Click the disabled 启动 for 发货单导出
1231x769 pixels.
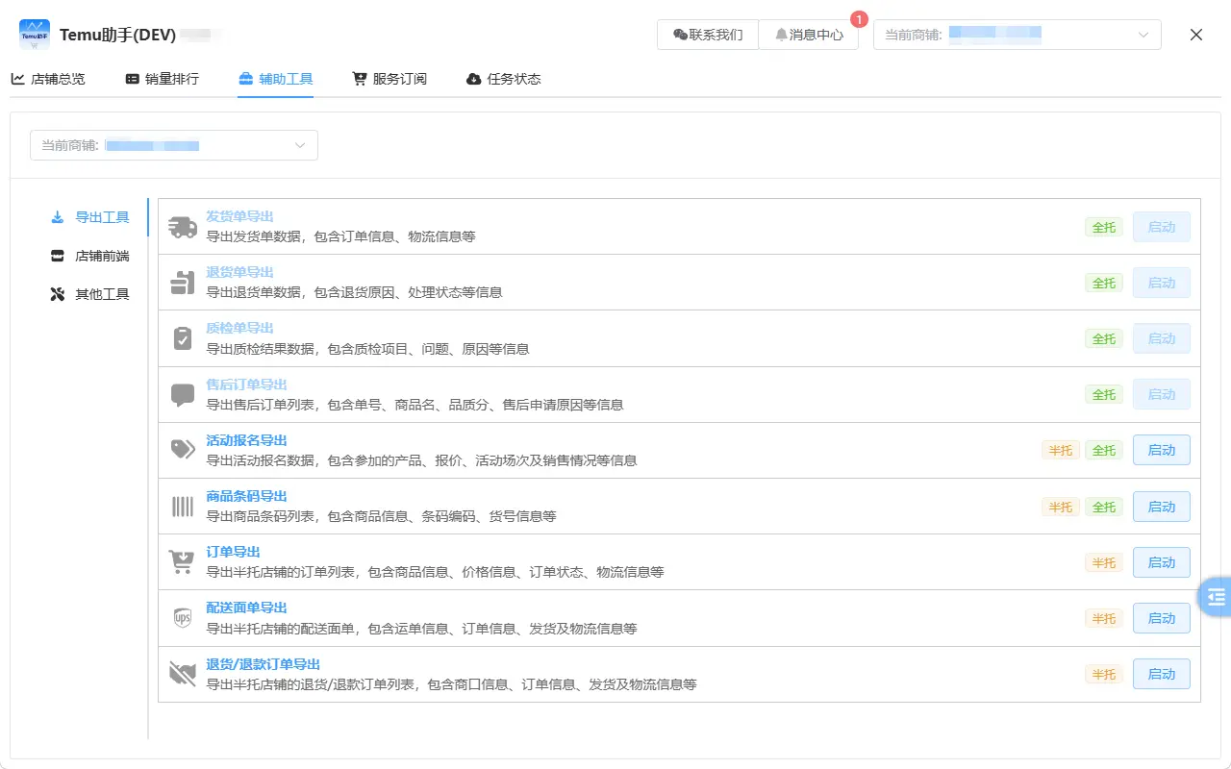click(1162, 227)
